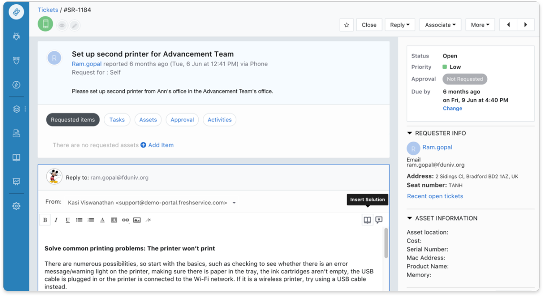Click the reply editor vertical scrollbar
The height and width of the screenshot is (296, 543).
point(386,242)
